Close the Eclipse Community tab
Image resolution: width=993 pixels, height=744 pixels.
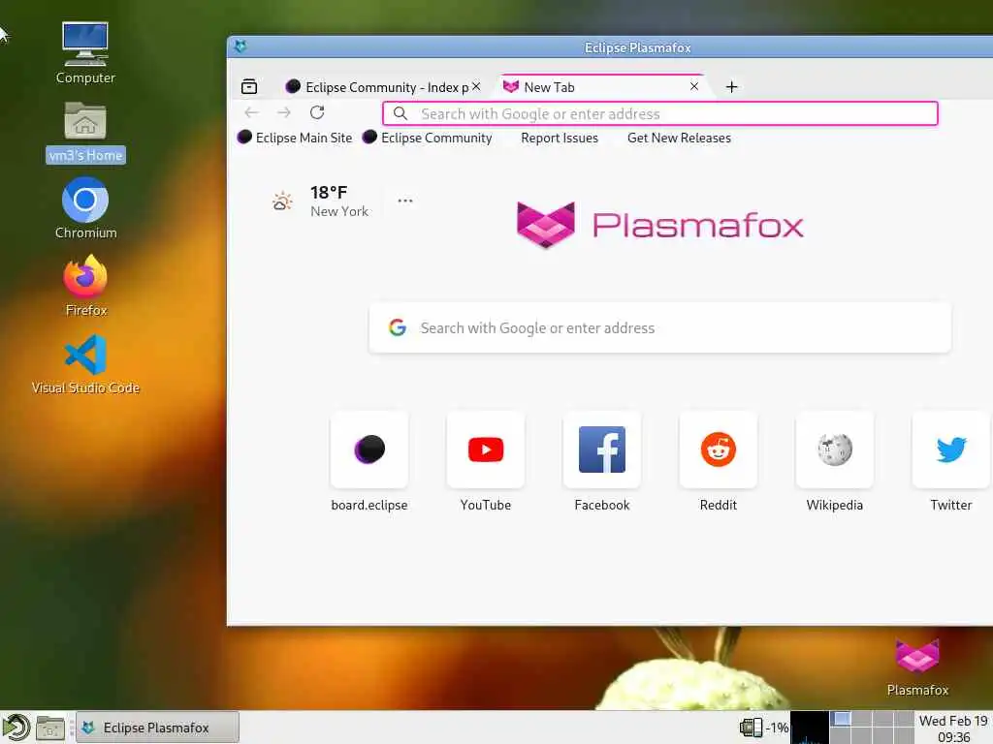(476, 86)
